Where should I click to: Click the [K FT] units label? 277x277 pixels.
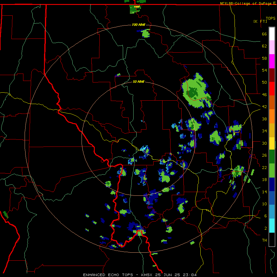pyautogui.click(x=260, y=21)
